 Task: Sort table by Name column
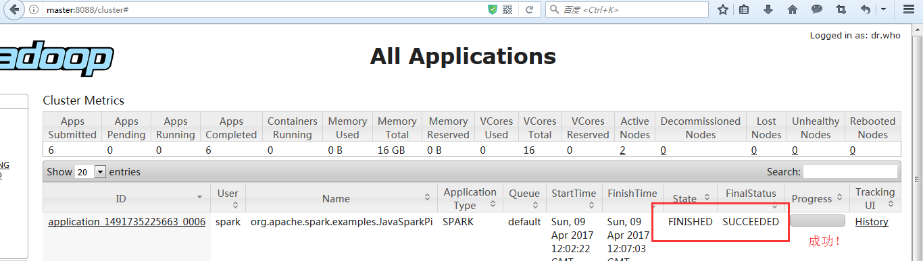click(341, 198)
